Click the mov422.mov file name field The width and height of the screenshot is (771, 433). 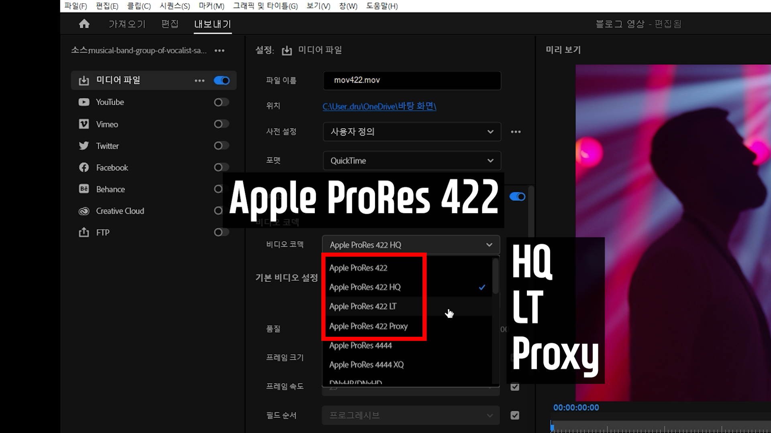pyautogui.click(x=412, y=80)
